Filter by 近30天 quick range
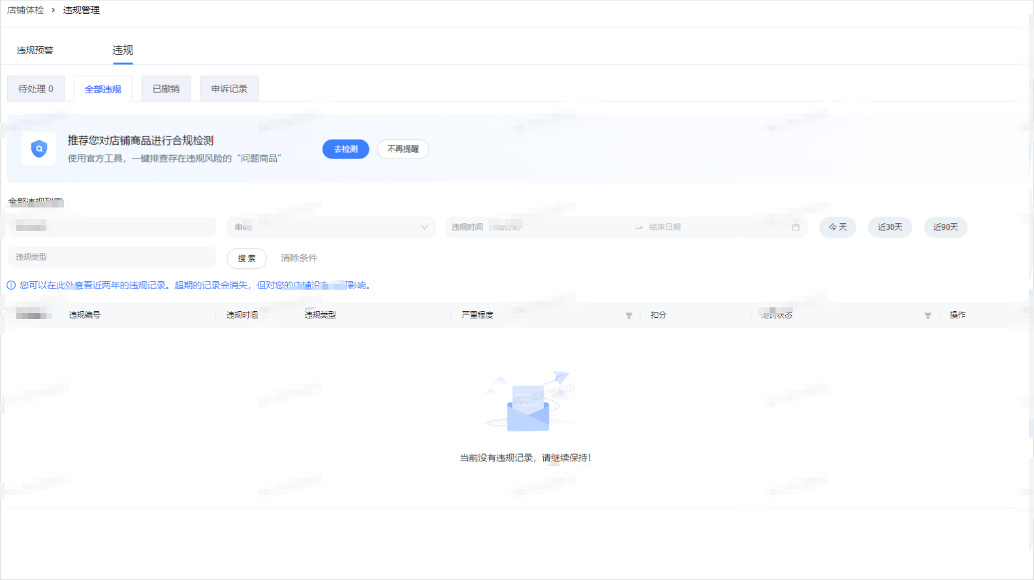1034x580 pixels. point(890,227)
